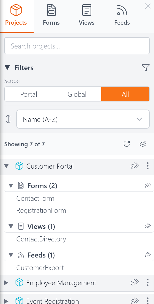Toggle sort direction arrow icon
This screenshot has height=304, width=154.
pyautogui.click(x=8, y=119)
